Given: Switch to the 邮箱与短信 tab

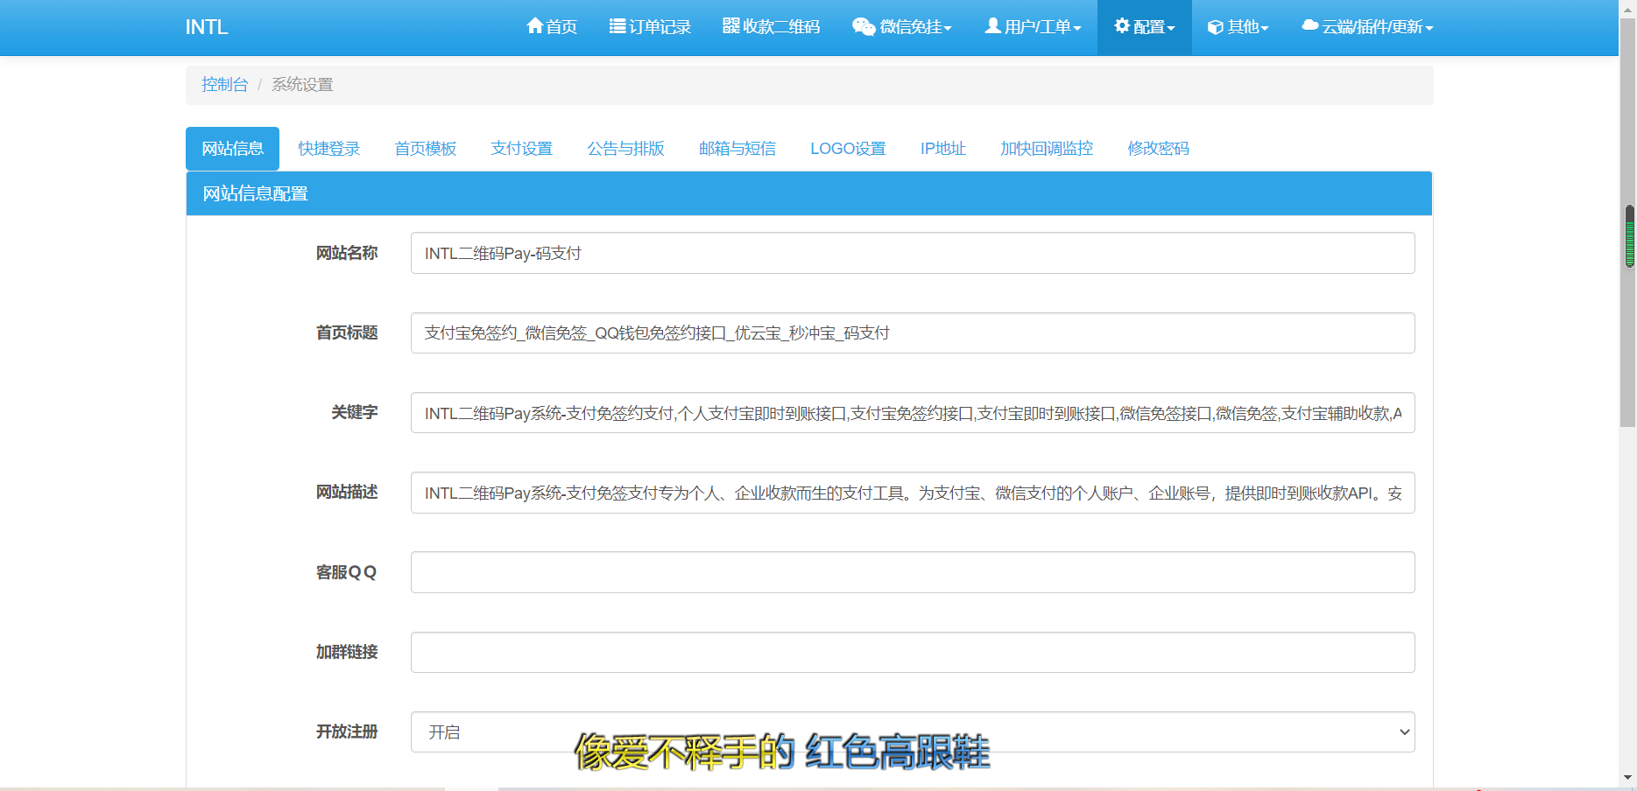Looking at the screenshot, I should pos(737,149).
